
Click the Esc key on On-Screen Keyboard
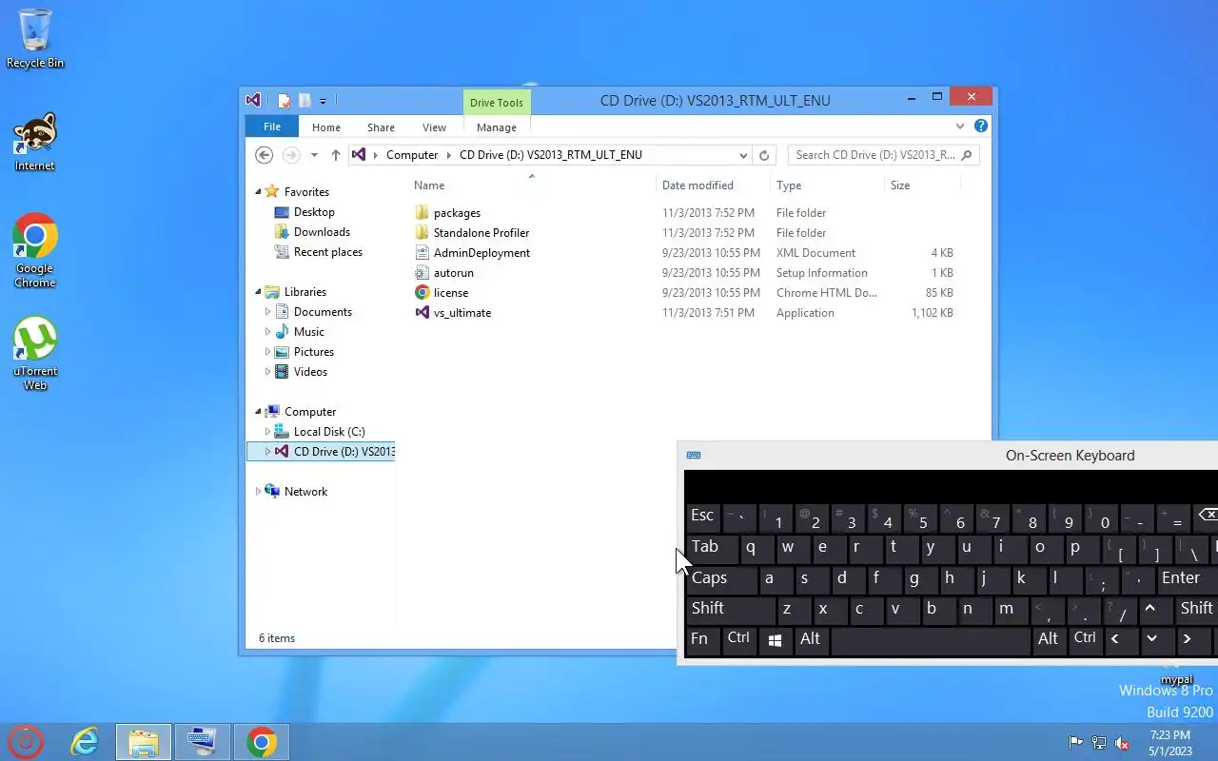pos(702,517)
